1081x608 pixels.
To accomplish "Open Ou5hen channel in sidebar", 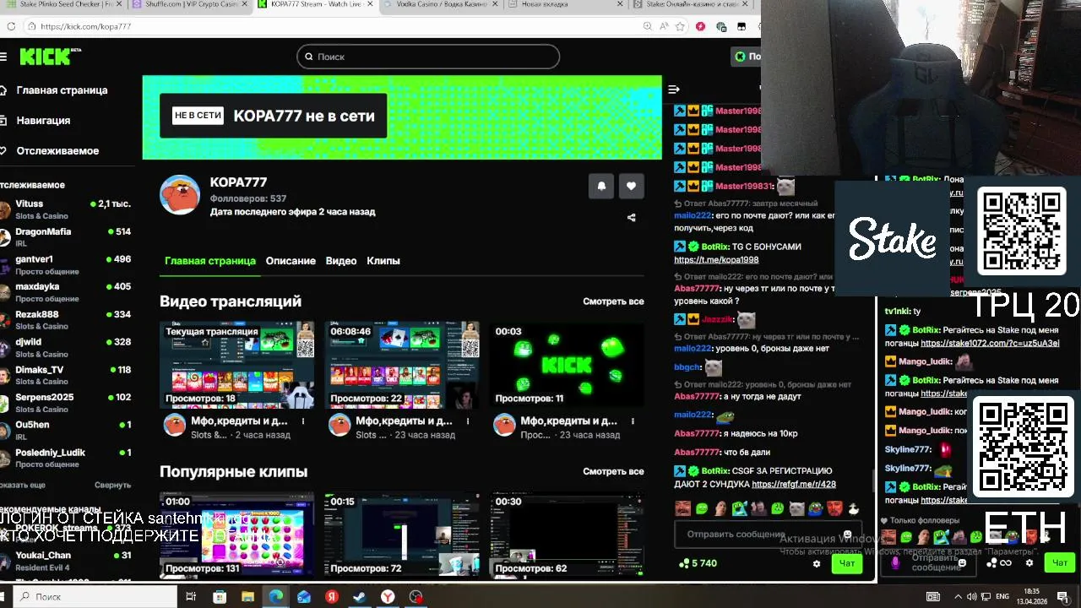I will point(66,431).
